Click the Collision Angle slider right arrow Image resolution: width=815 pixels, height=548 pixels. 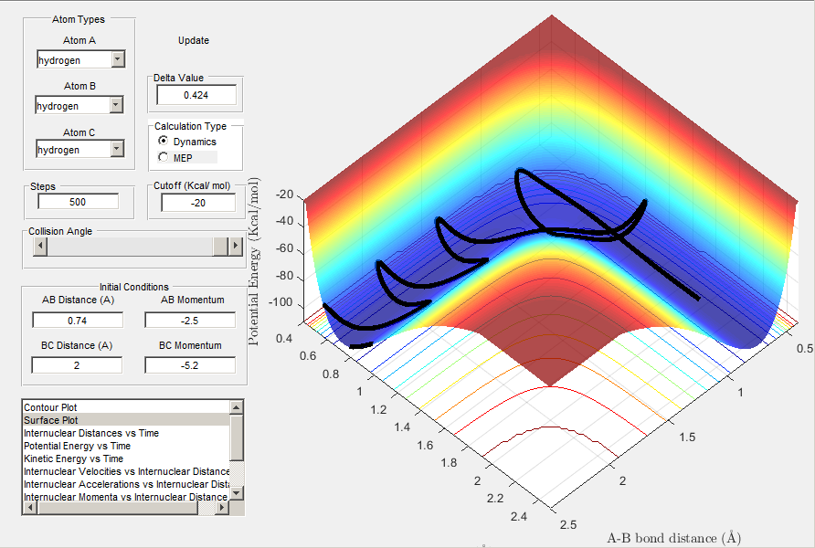pos(236,247)
